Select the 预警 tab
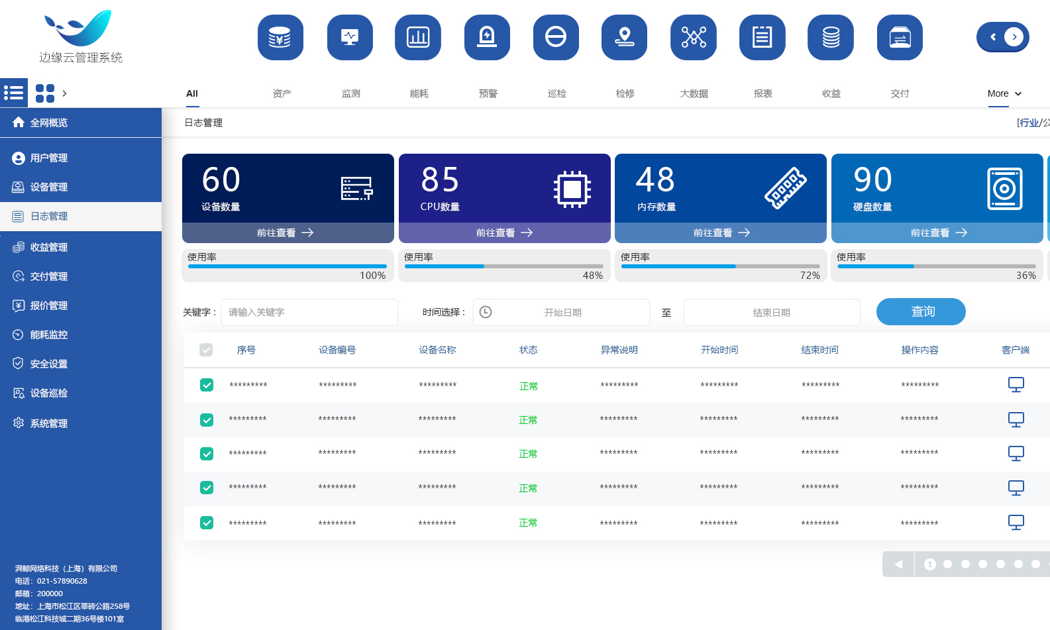This screenshot has width=1050, height=630. click(x=488, y=93)
